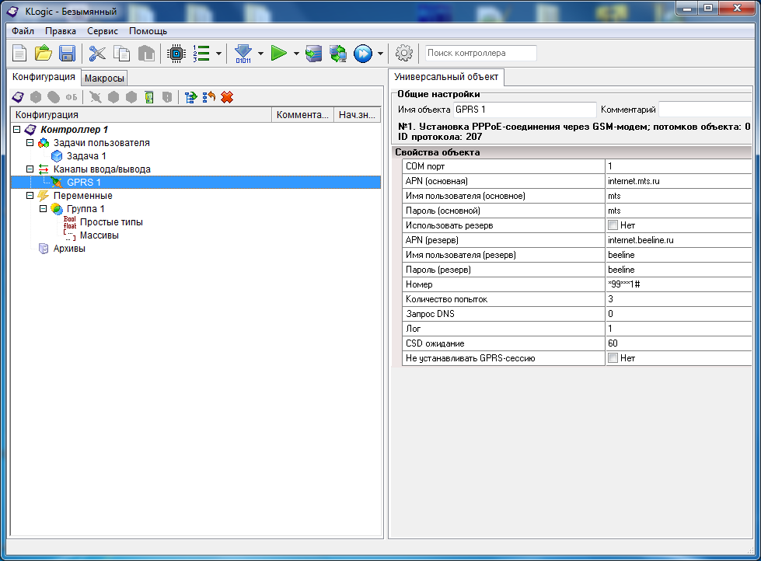Enable 'Не устанавливать GPRS-сессию' checkbox
Image resolution: width=761 pixels, height=561 pixels.
pos(613,358)
